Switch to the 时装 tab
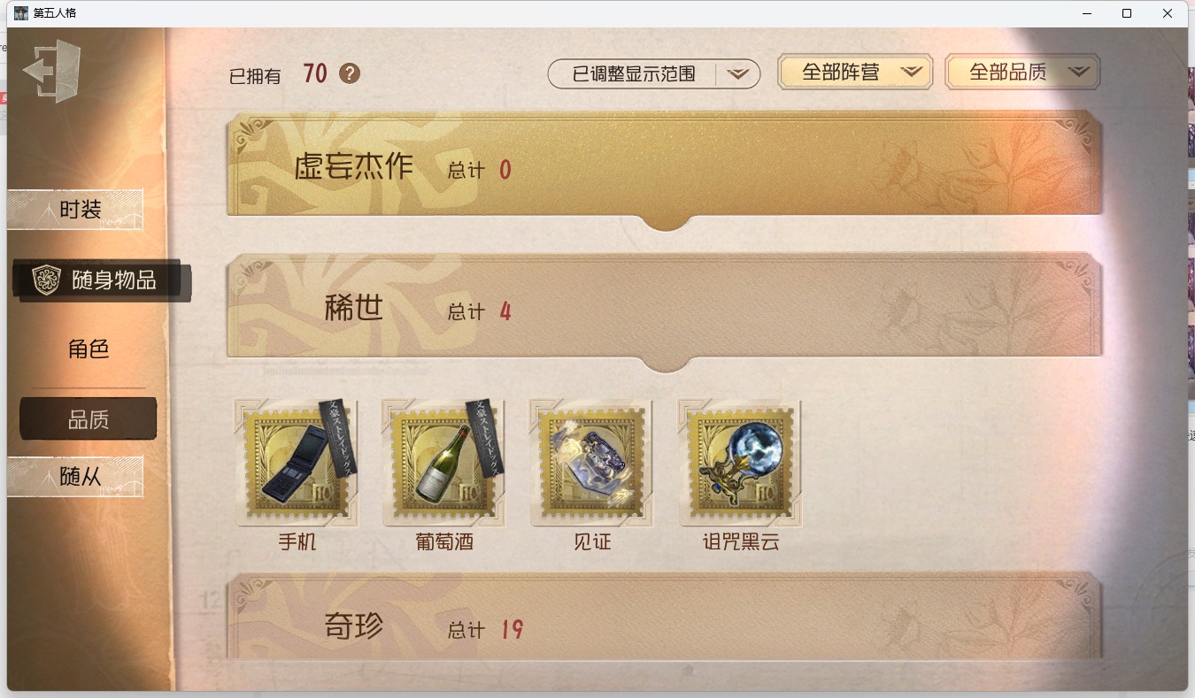 click(75, 210)
